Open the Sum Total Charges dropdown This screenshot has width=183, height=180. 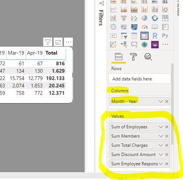pyautogui.click(x=161, y=145)
